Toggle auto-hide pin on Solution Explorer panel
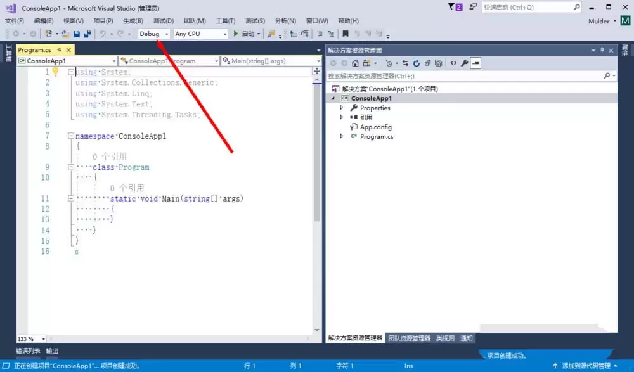The width and height of the screenshot is (634, 372). coord(602,50)
